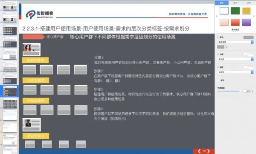Open slide 31 thumbnail in navigator
This screenshot has width=256, height=154.
[x=10, y=80]
